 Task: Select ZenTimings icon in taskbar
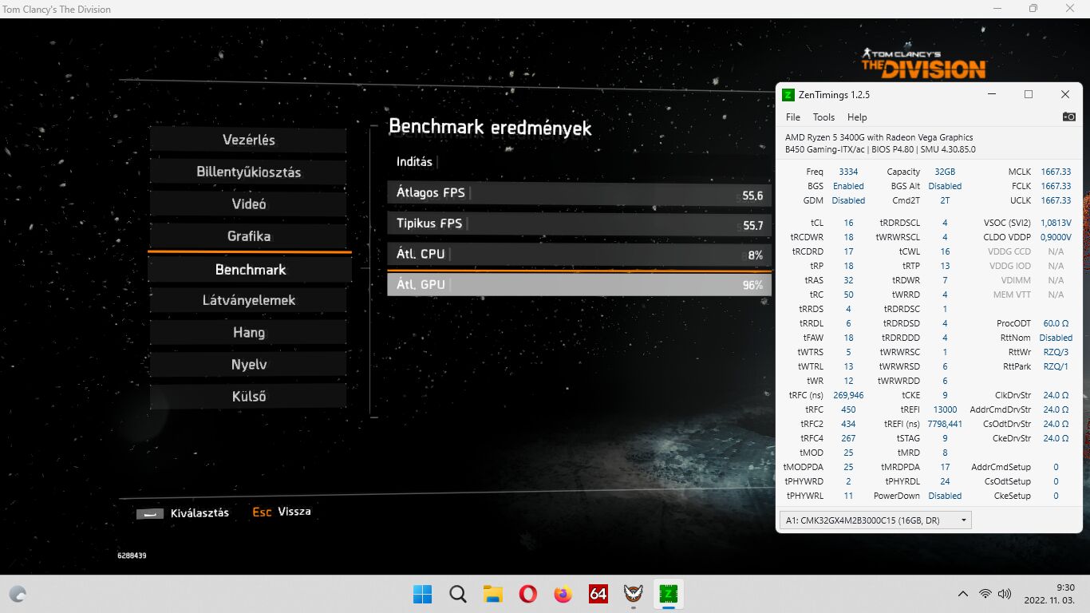pyautogui.click(x=668, y=594)
